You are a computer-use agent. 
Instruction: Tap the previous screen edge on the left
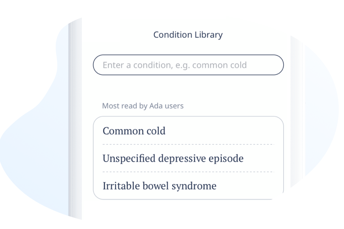(75, 118)
